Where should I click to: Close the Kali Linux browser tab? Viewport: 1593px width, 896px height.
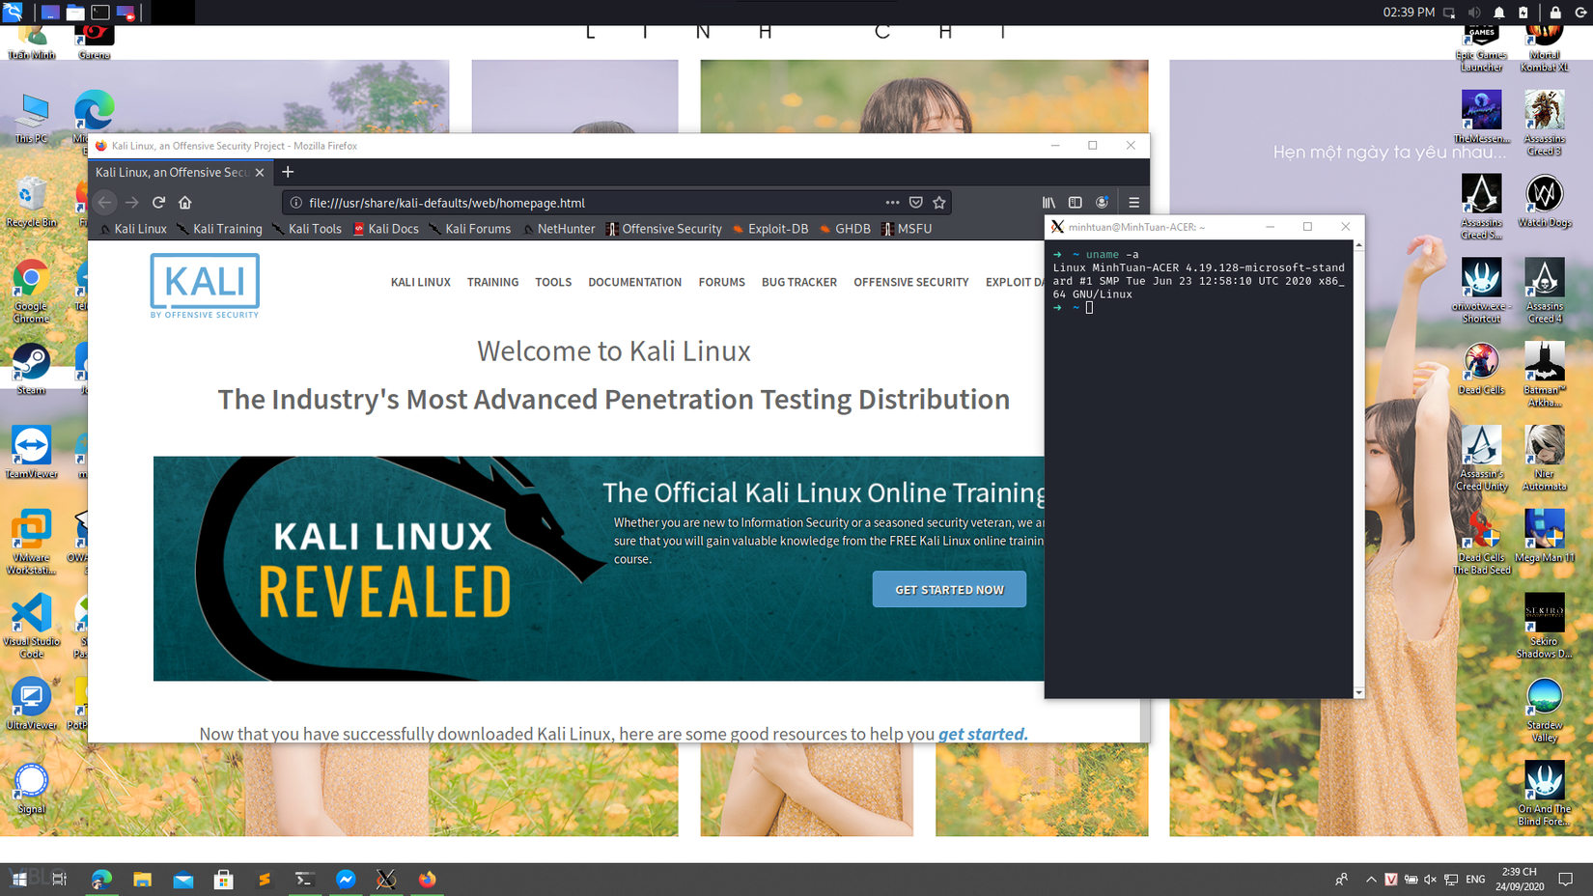(x=260, y=173)
